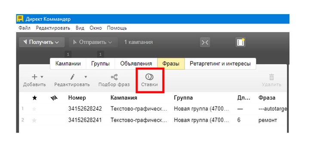Sort by Номер column header
314x157 pixels.
click(x=77, y=98)
